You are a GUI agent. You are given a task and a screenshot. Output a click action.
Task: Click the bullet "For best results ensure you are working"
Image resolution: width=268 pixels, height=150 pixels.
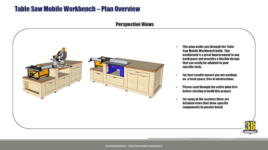coord(210,77)
